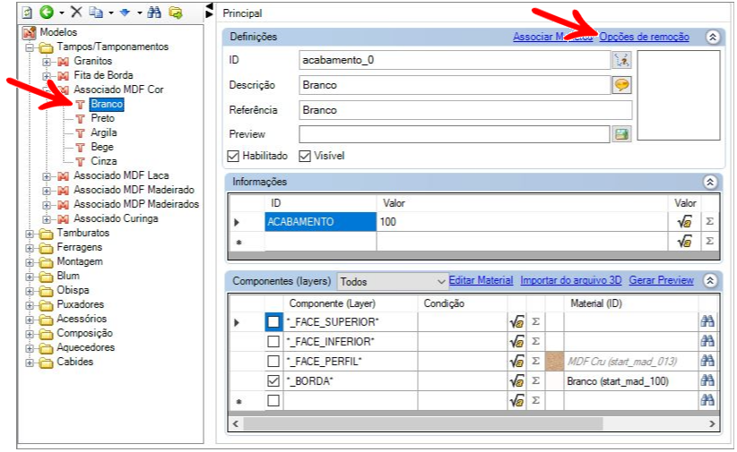Click the Branco (start_mad_100) material cell
This screenshot has width=737, height=452.
click(x=631, y=381)
